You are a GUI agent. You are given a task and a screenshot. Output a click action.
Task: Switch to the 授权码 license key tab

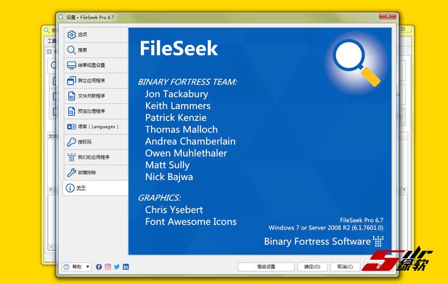[96, 141]
